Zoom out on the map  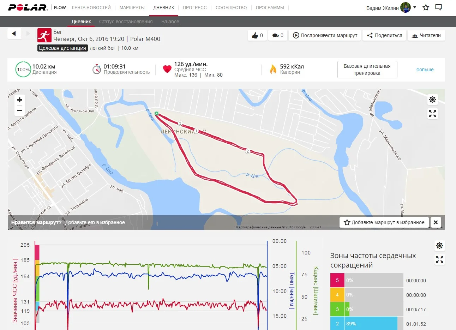pos(20,110)
